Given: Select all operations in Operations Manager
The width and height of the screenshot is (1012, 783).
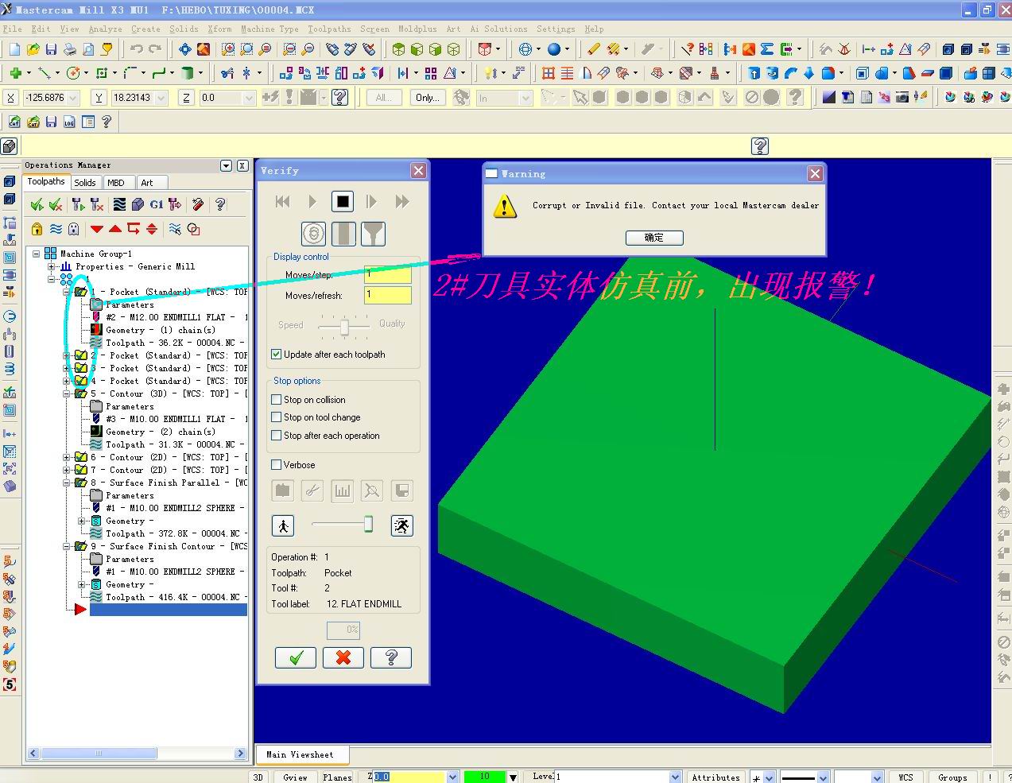Looking at the screenshot, I should click(37, 205).
